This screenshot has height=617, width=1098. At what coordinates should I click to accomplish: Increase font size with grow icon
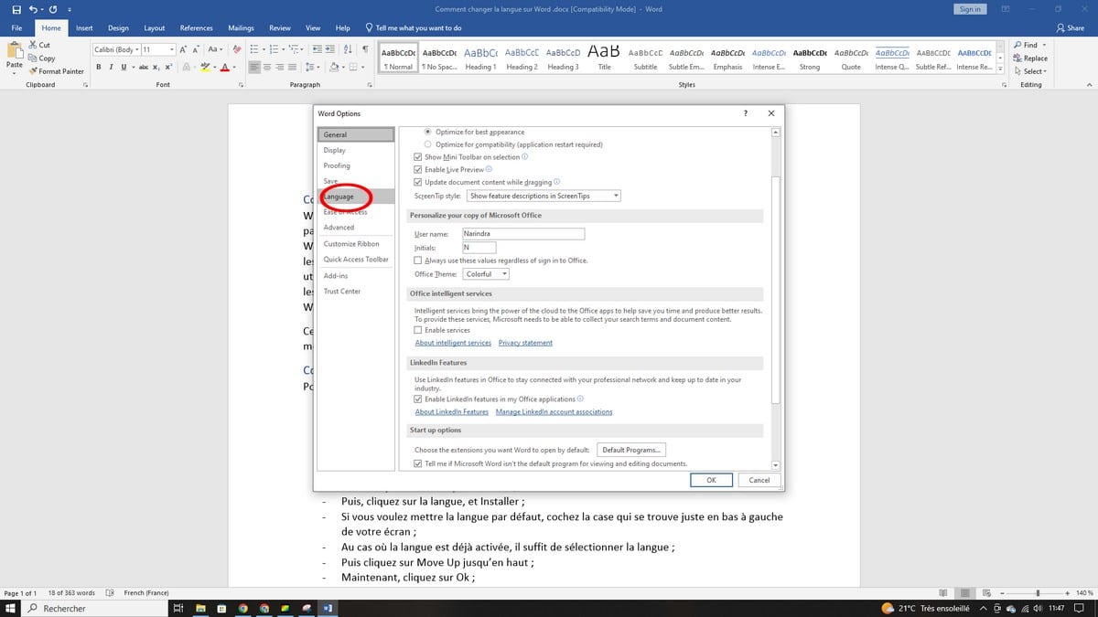[x=184, y=49]
